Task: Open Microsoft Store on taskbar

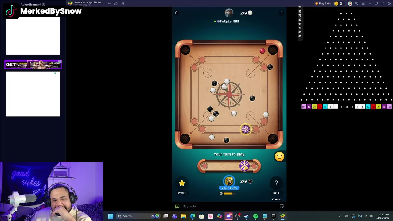Action: click(201, 216)
